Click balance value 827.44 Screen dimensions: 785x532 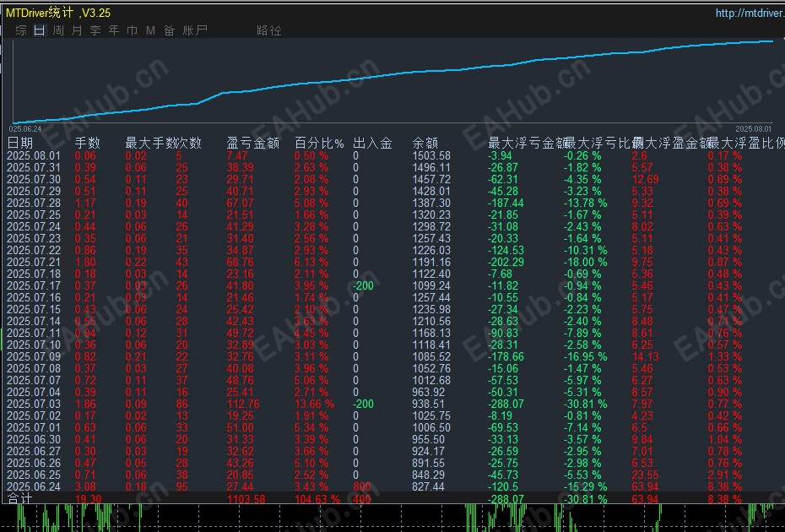(428, 486)
